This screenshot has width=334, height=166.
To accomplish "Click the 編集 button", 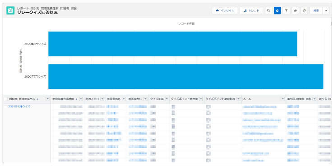I will (x=316, y=10).
